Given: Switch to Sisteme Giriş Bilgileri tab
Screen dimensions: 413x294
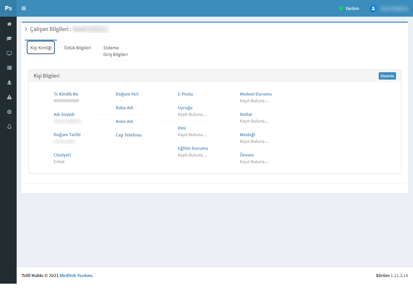Looking at the screenshot, I should pos(116,51).
